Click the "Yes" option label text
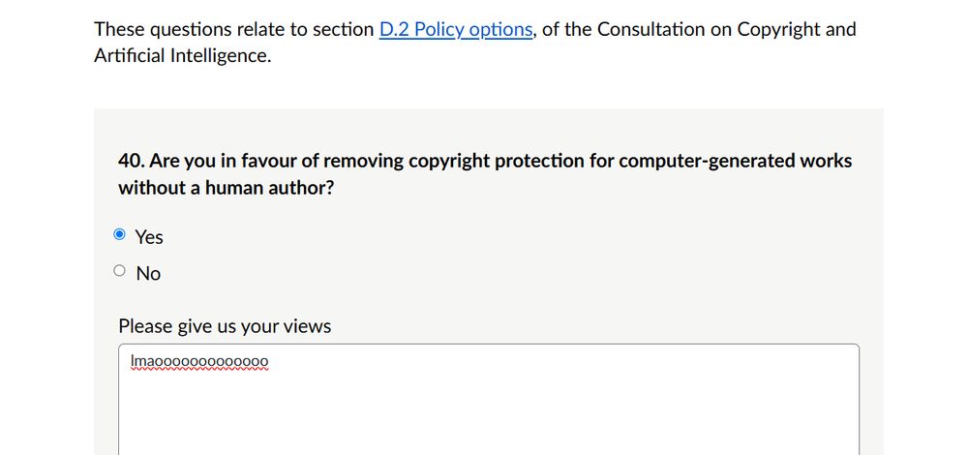The width and height of the screenshot is (968, 455). click(149, 237)
